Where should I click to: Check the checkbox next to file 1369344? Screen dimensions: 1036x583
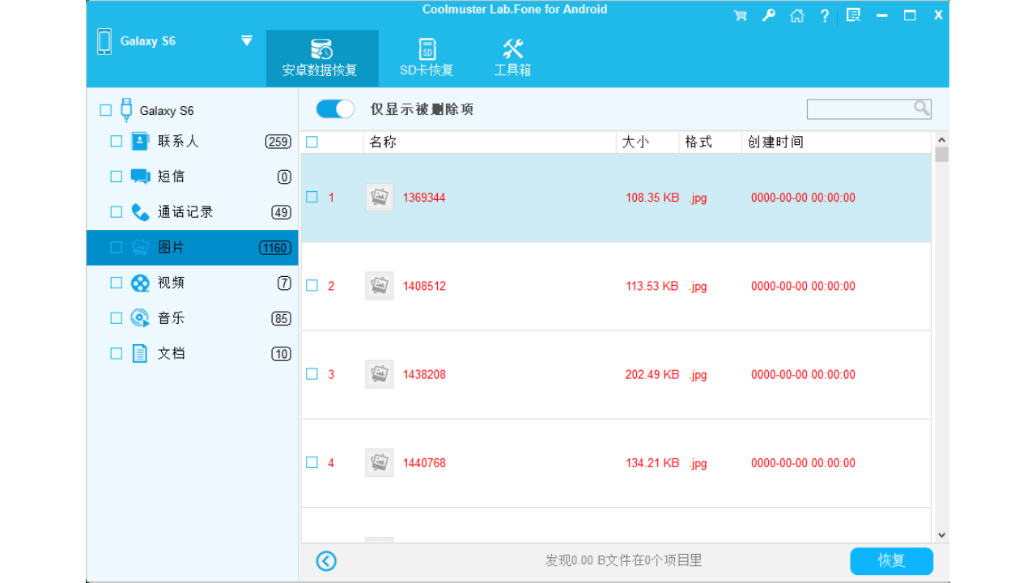[x=311, y=197]
